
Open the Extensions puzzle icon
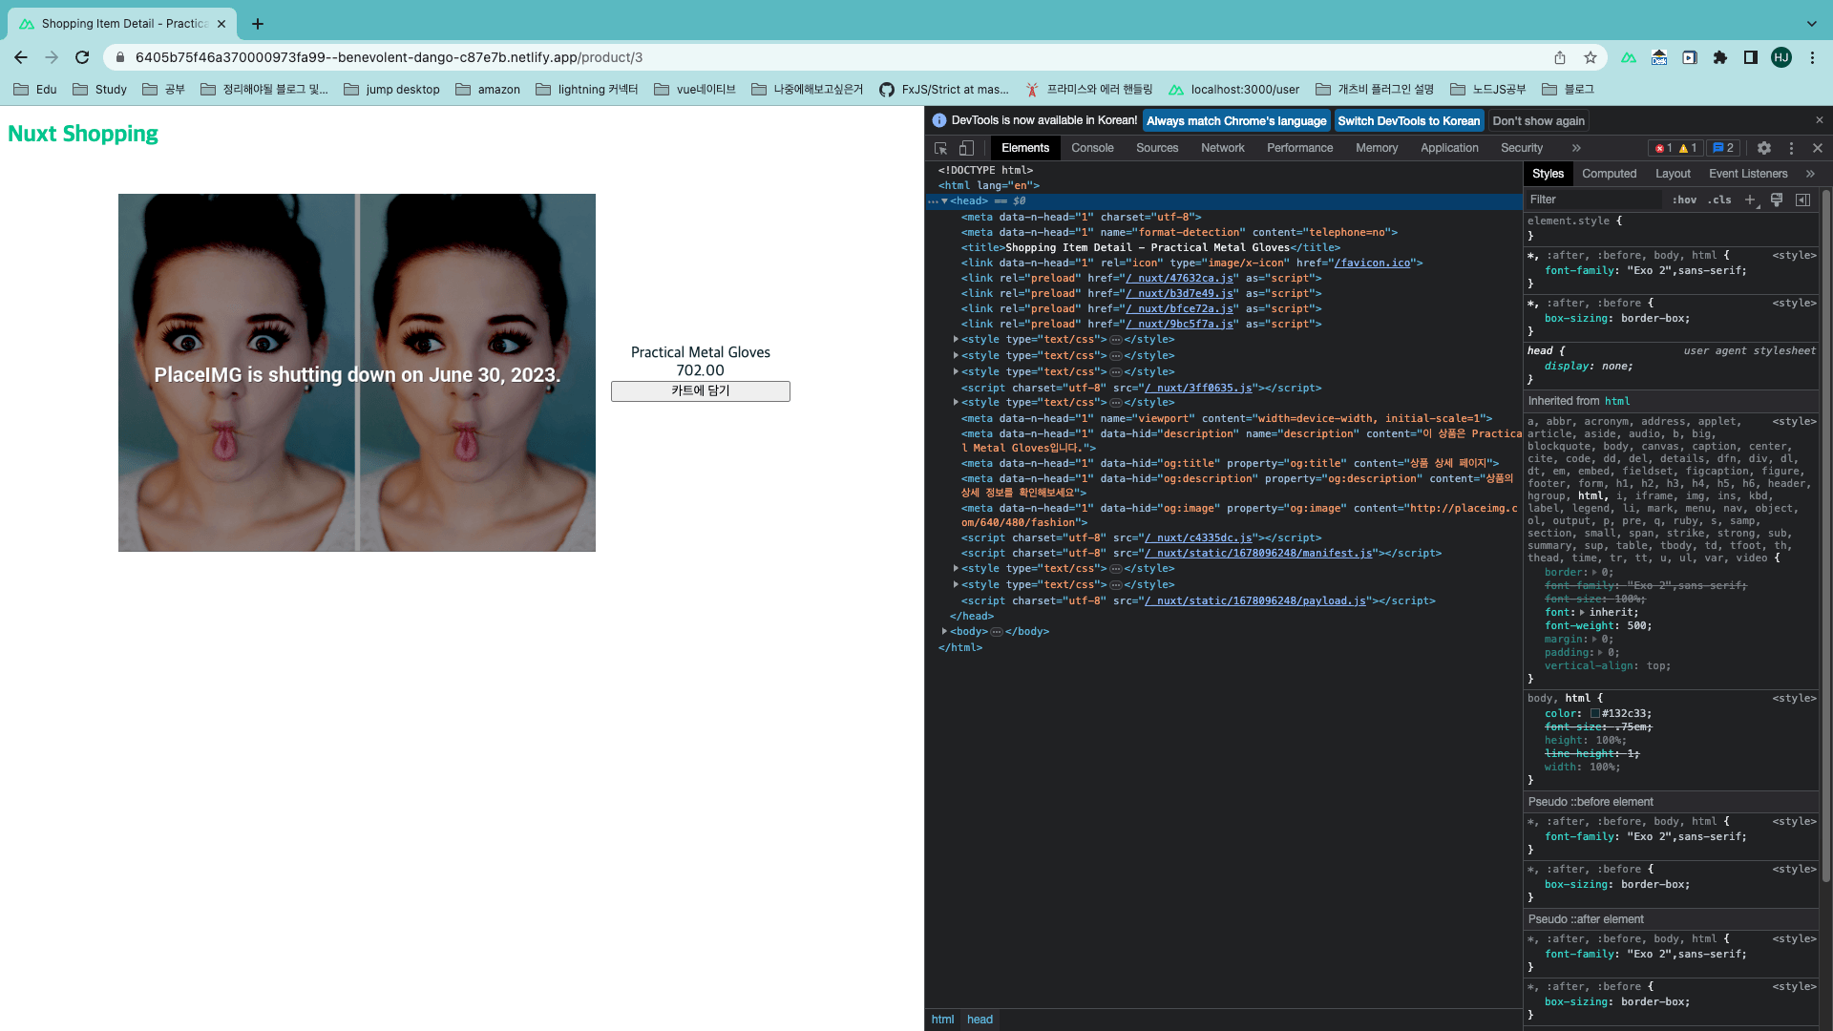[x=1720, y=57]
